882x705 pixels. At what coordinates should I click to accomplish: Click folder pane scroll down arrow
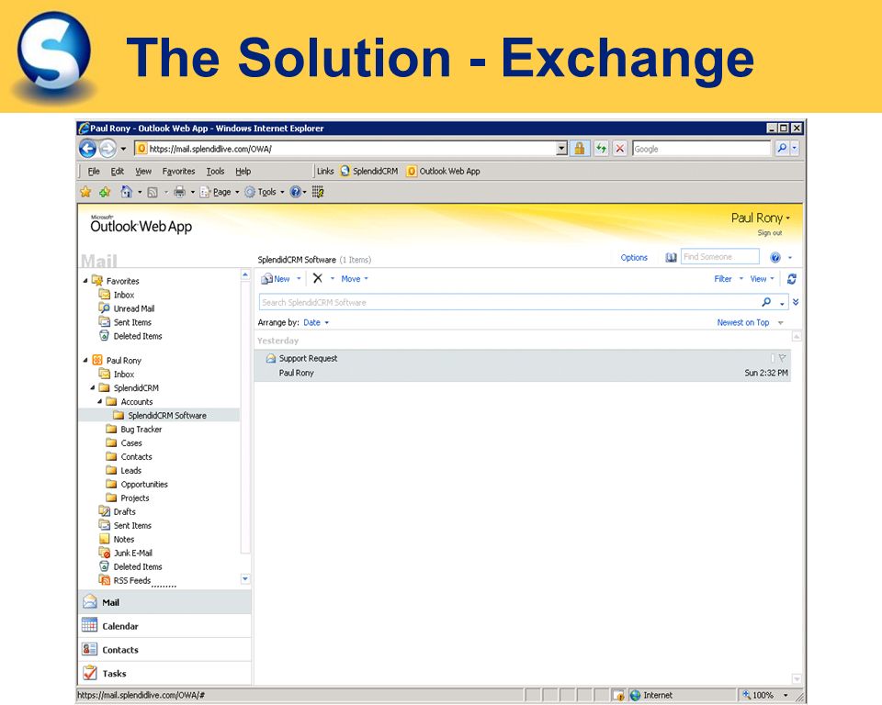(x=245, y=578)
